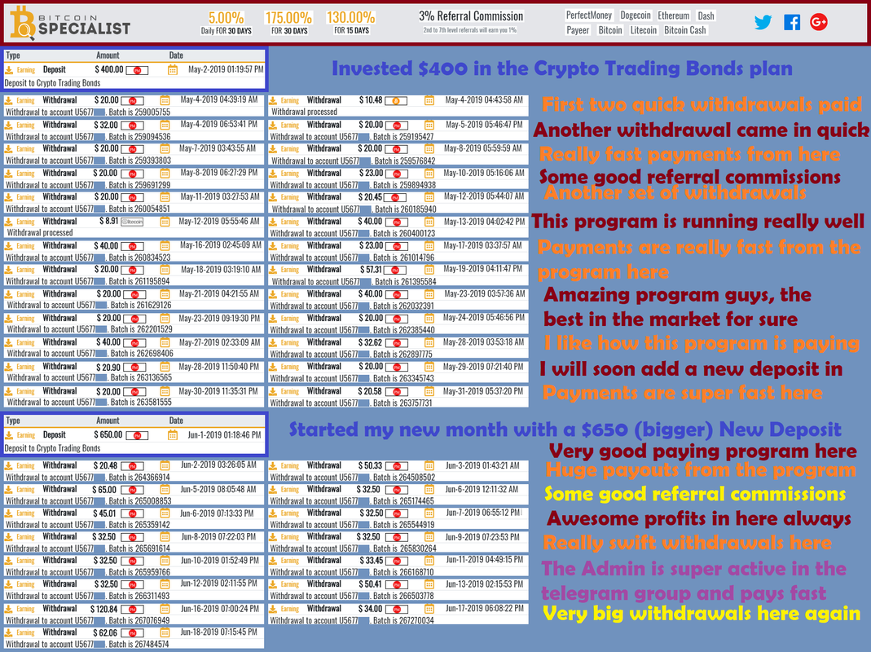The height and width of the screenshot is (652, 871).
Task: Click calendar icon beside Jun-18-2019 07:15:45 PM
Action: point(165,633)
